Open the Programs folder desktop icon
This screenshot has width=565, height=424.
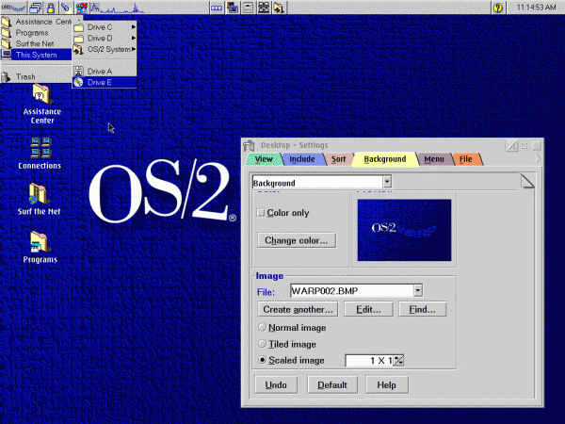40,242
